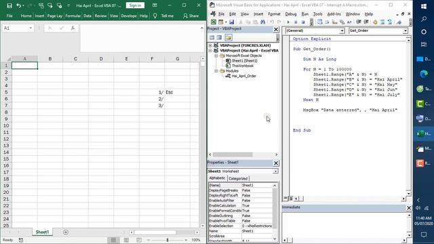This screenshot has width=434, height=244.
Task: Close the Project - VBAProject panel
Action: (276, 29)
